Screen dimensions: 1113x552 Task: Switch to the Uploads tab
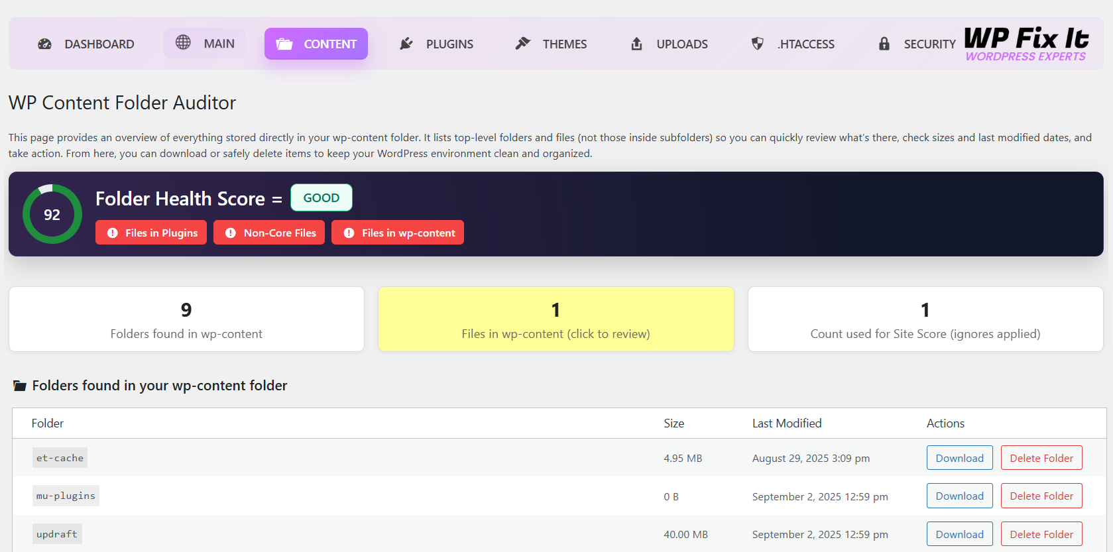tap(669, 44)
